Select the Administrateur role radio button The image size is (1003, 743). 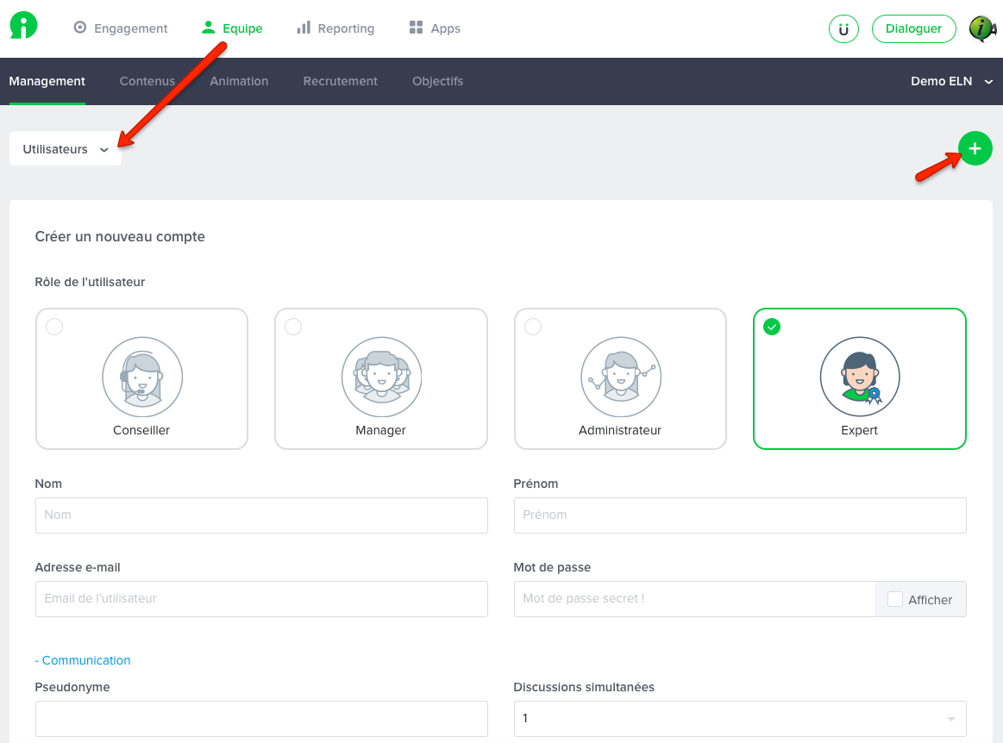click(533, 327)
